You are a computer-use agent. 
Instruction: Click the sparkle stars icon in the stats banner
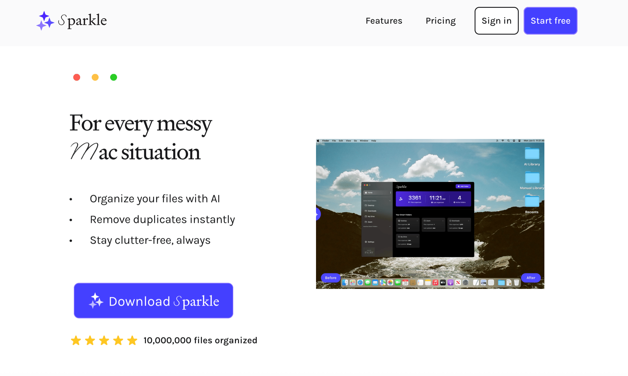pos(401,199)
